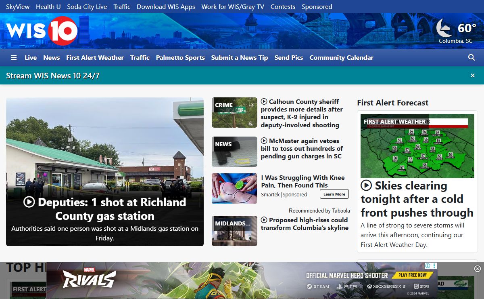Click the 60° temperature reading
Screen dimensions: 484x299
(x=467, y=28)
